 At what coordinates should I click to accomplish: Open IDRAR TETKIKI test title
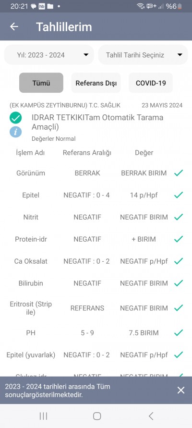[97, 122]
